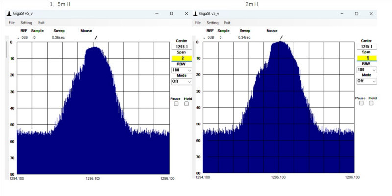Click 0.34sec sweep value in right window
This screenshot has width=392, height=196.
point(244,38)
